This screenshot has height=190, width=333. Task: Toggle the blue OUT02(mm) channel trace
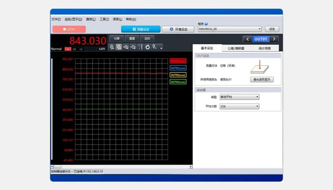click(178, 68)
